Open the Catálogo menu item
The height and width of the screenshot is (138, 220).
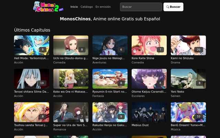click(87, 7)
